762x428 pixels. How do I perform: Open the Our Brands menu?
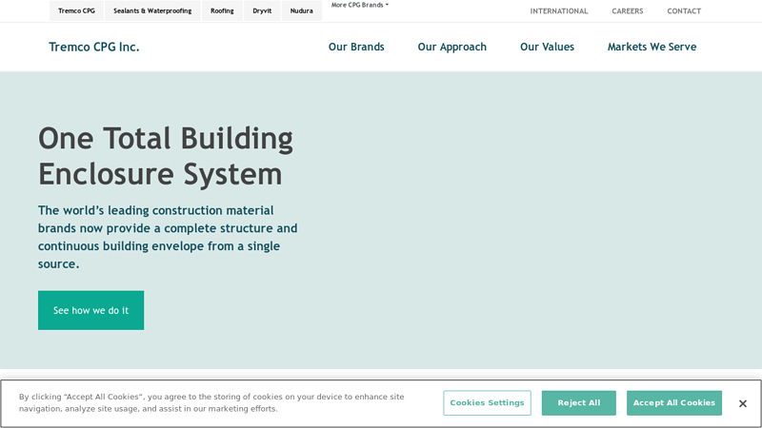(x=356, y=47)
